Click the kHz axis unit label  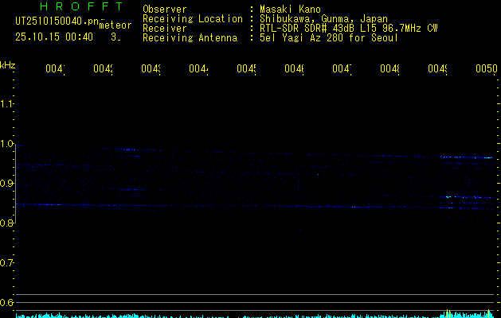pos(7,65)
